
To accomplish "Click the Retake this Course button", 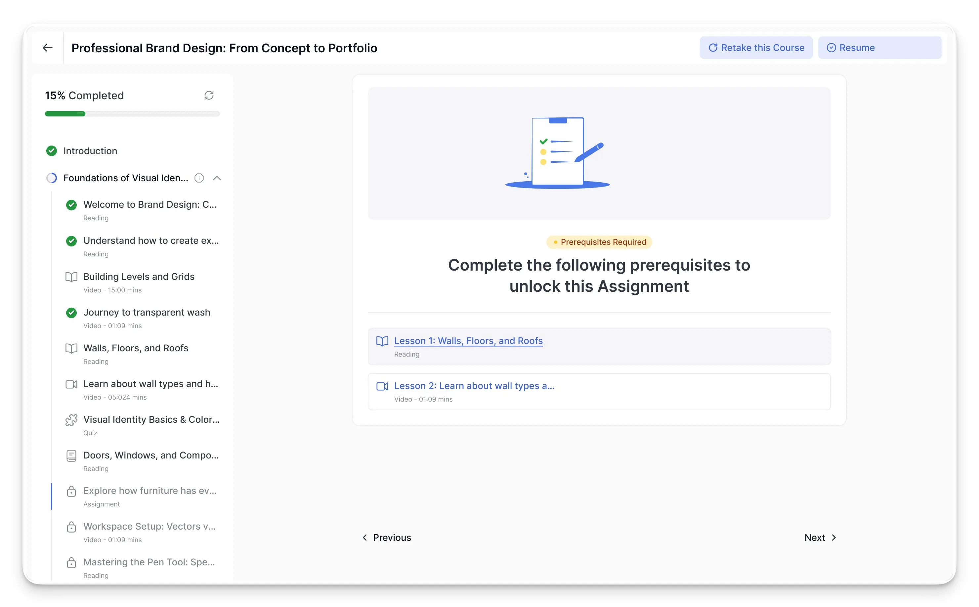I will [x=756, y=48].
